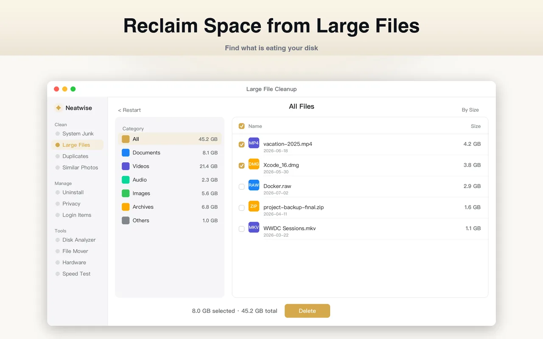The image size is (543, 339).
Task: Click the Name column header
Action: point(255,126)
